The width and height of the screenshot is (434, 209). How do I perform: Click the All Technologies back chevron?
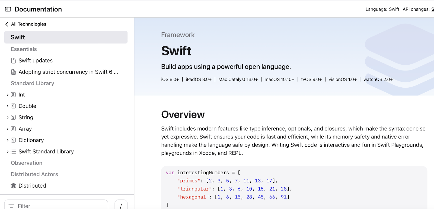coord(7,24)
